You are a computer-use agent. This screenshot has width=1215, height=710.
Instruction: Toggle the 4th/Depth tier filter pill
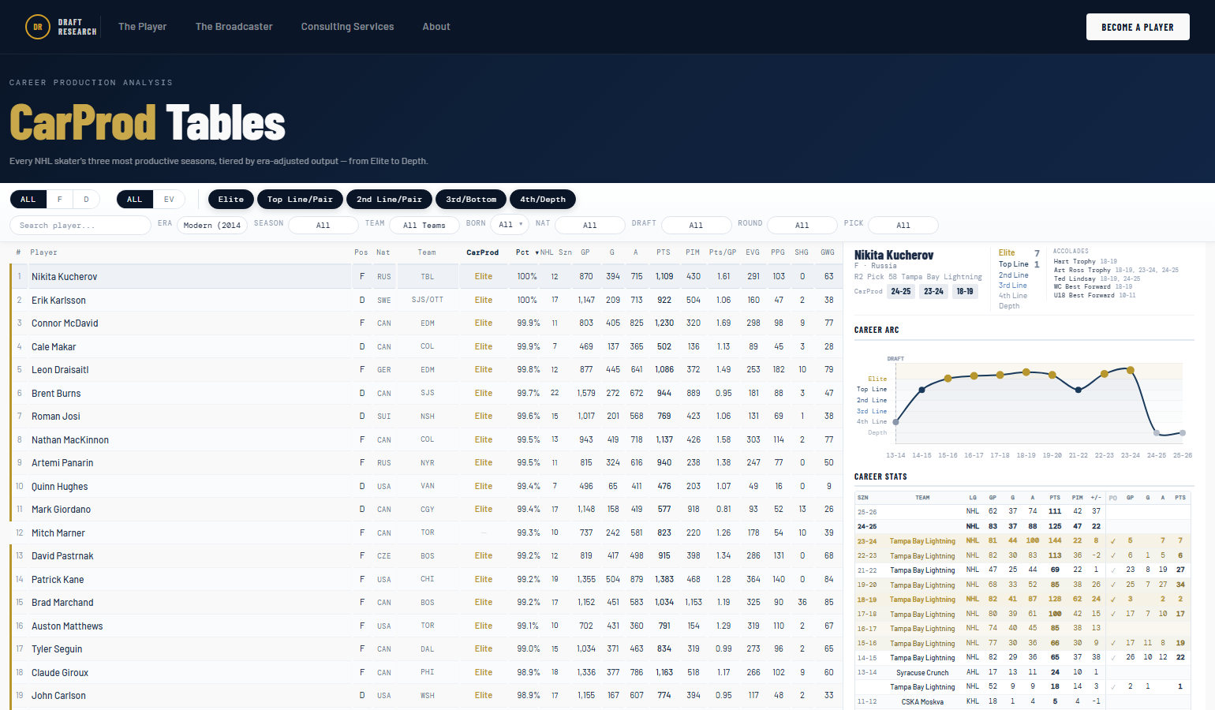(x=543, y=200)
